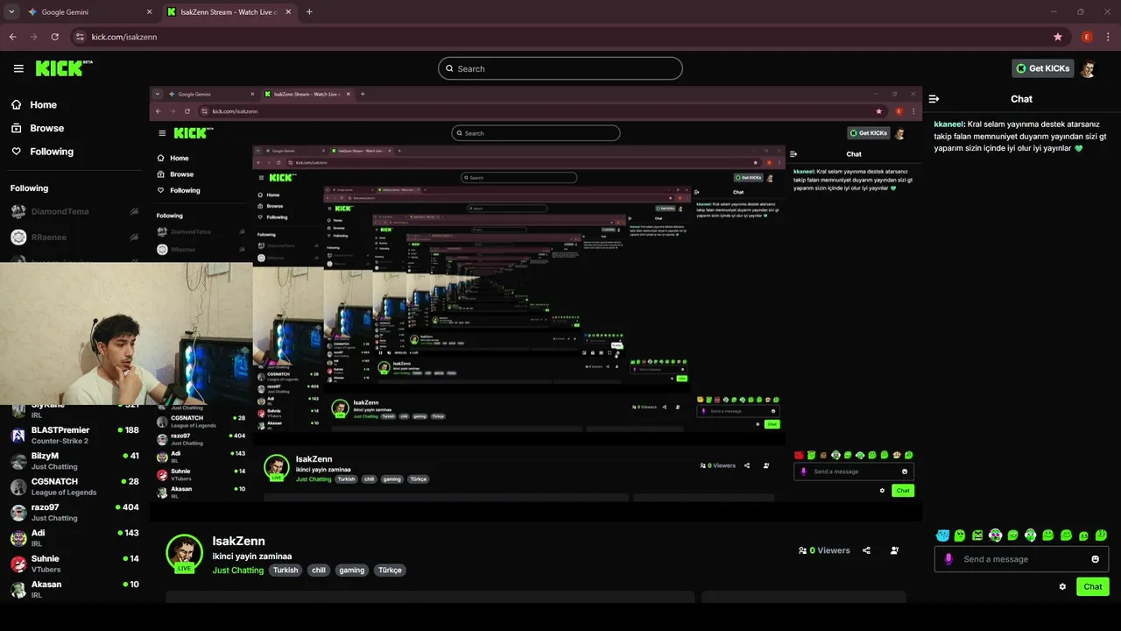Viewport: 1121px width, 631px height.
Task: Select the Turkish tag
Action: [286, 570]
